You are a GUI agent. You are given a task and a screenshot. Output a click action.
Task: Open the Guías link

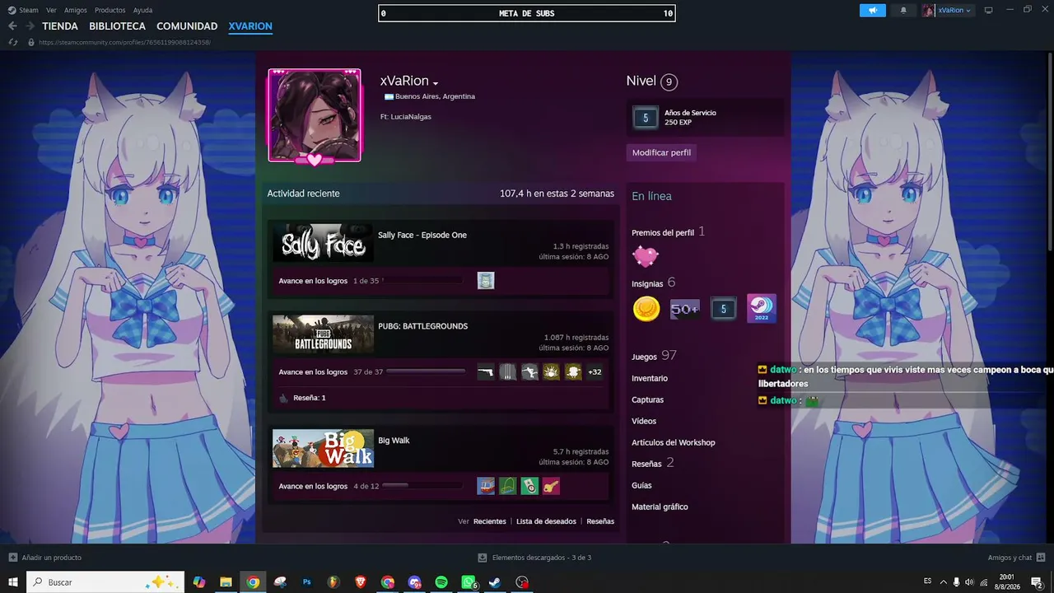point(641,485)
